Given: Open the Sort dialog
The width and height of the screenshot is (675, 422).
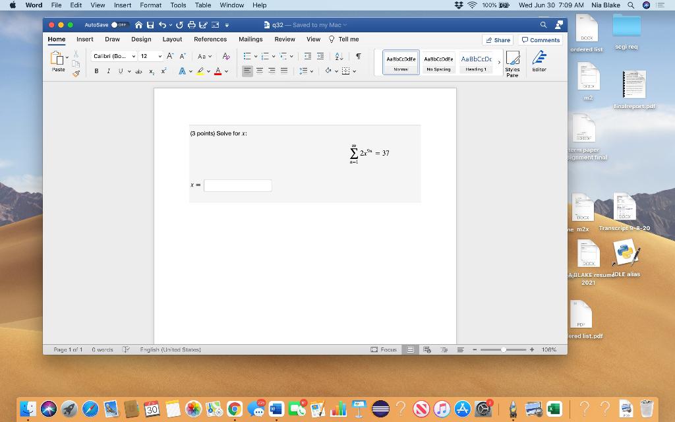Looking at the screenshot, I should click(338, 56).
